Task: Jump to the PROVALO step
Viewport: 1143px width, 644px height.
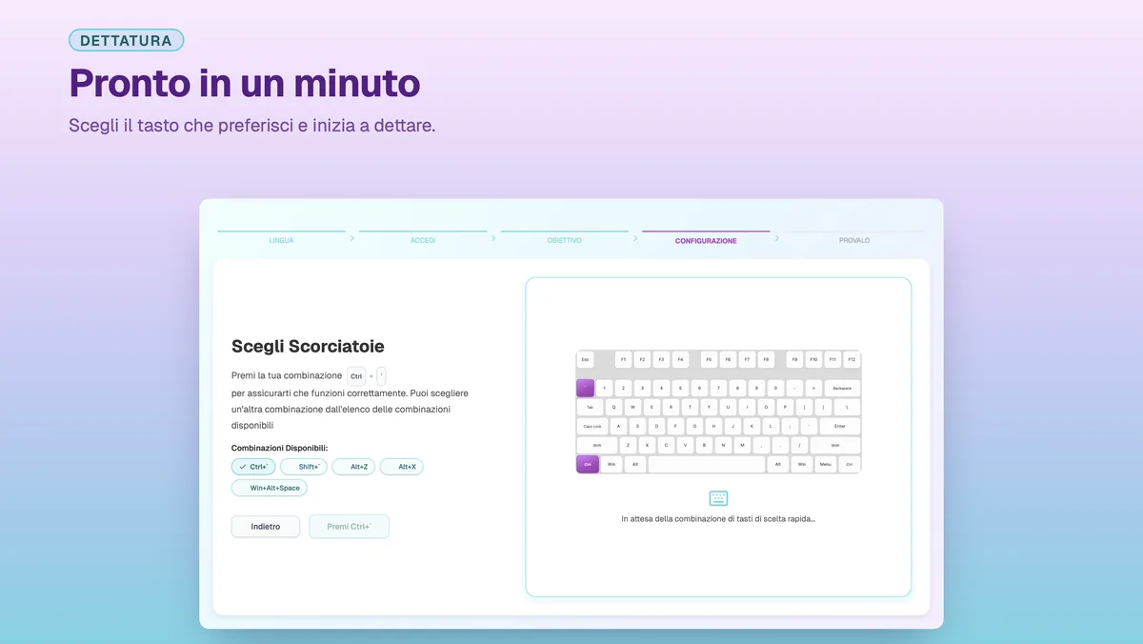Action: tap(854, 239)
